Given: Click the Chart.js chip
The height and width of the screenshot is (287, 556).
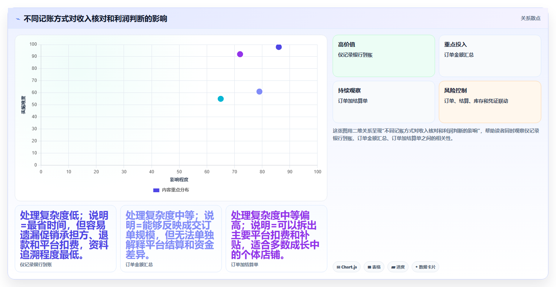Looking at the screenshot, I should tap(347, 267).
